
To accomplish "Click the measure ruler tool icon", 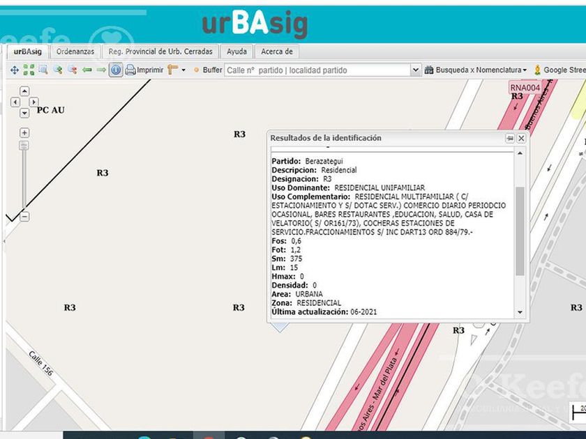I will coord(173,70).
